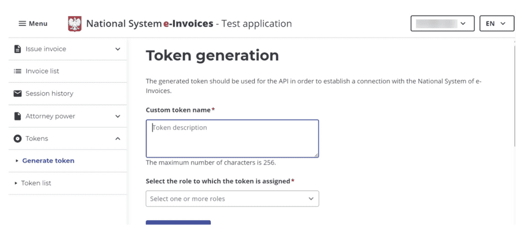Expand the Issue invoice submenu chevron
Screen dimensions: 527x241
pyautogui.click(x=118, y=49)
